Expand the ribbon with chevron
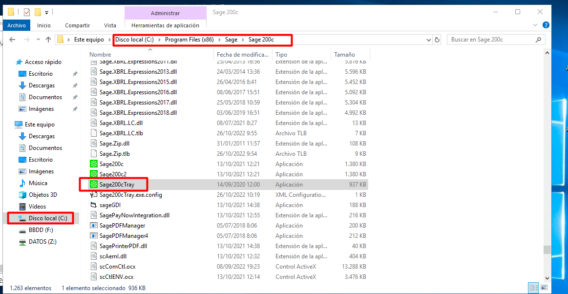This screenshot has width=568, height=294. point(536,25)
